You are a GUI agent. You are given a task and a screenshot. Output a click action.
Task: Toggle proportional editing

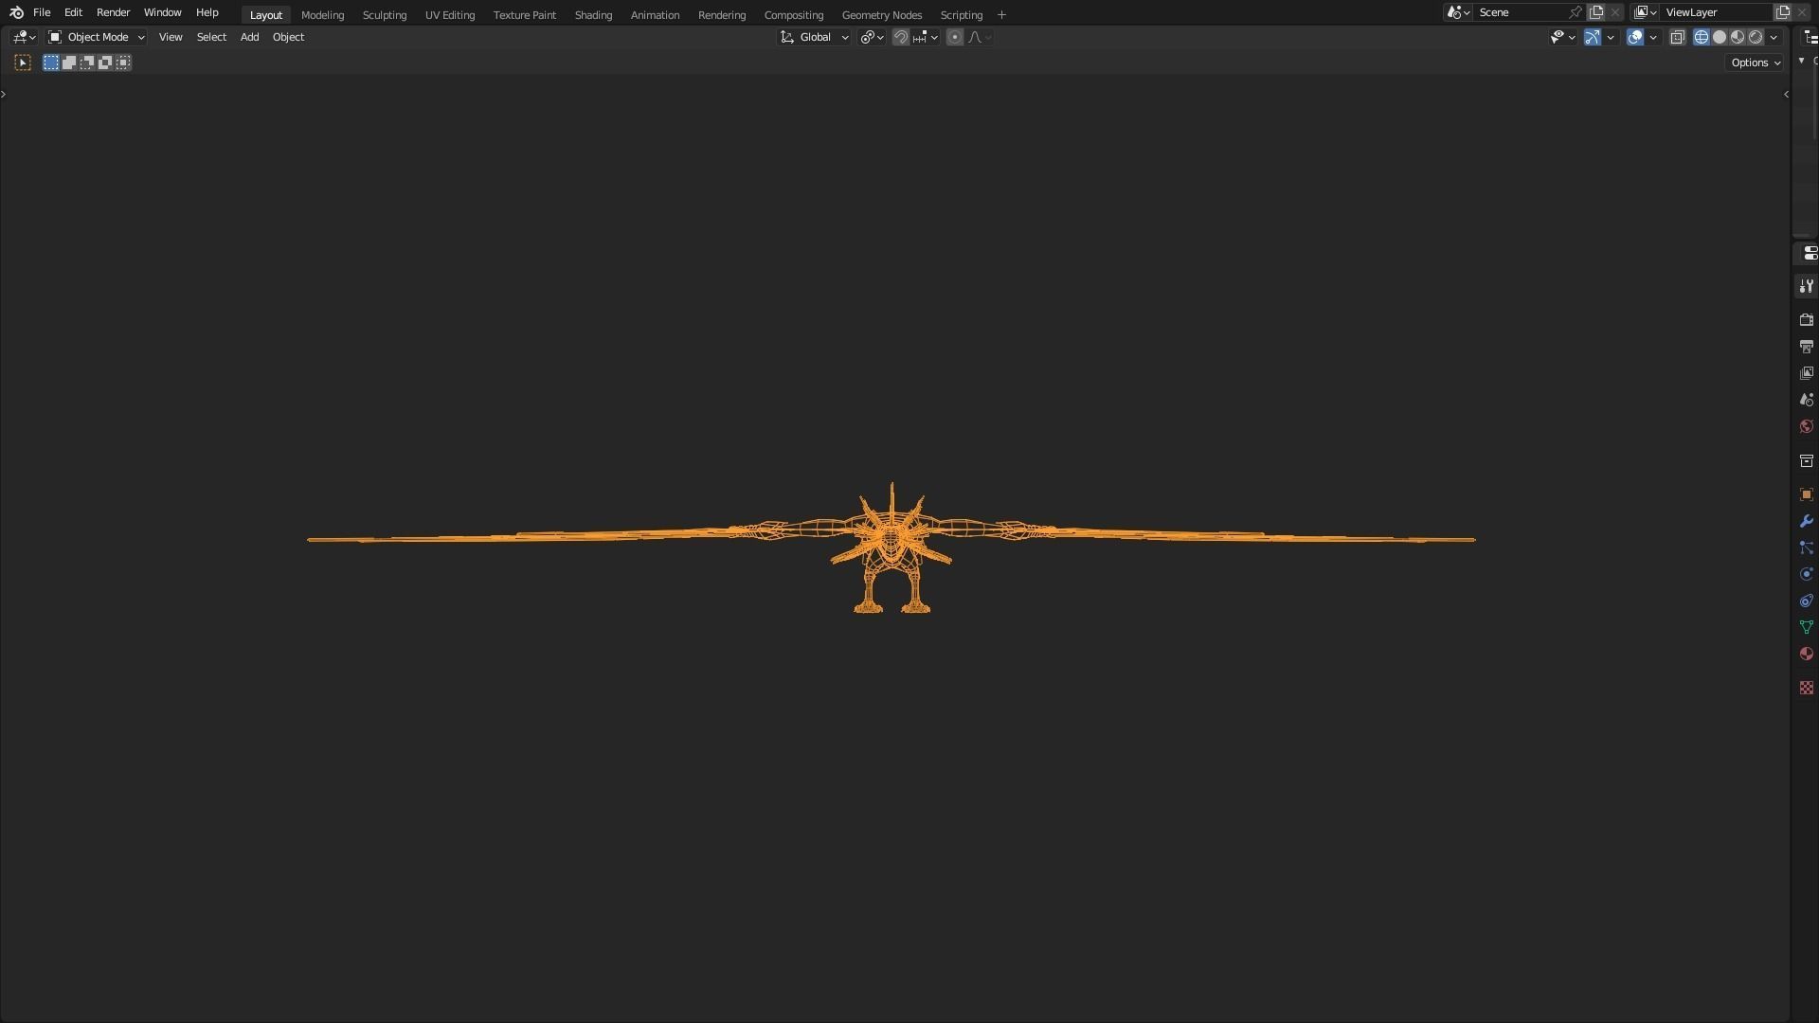[955, 37]
